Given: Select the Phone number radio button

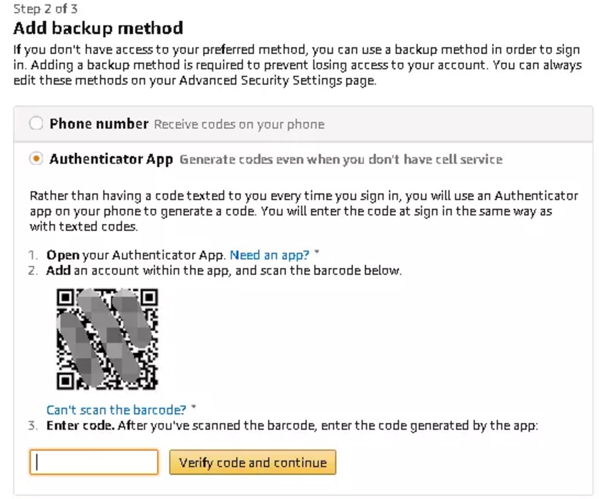Looking at the screenshot, I should (36, 124).
